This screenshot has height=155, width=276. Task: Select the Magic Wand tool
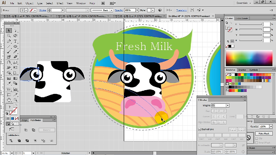point(9,36)
